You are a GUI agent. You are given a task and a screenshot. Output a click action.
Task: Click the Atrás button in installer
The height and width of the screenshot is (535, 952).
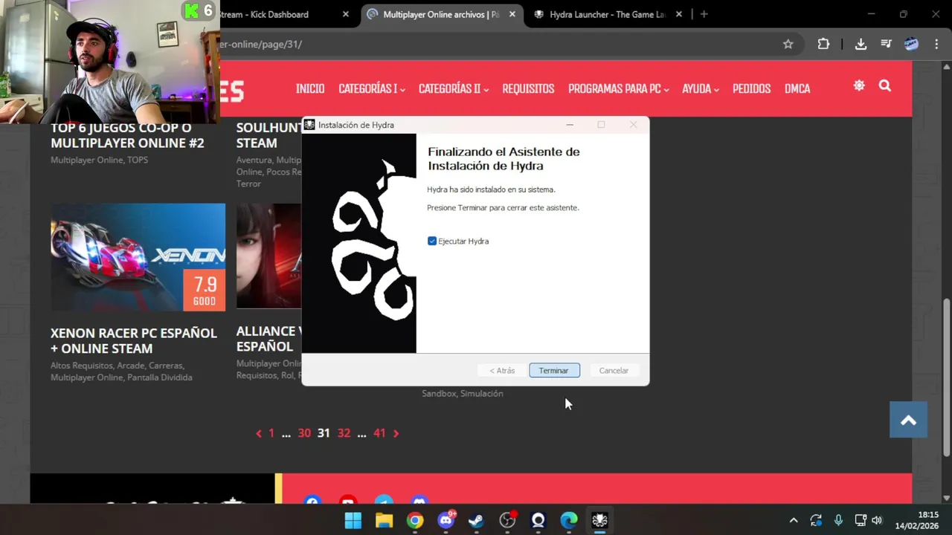(x=502, y=370)
